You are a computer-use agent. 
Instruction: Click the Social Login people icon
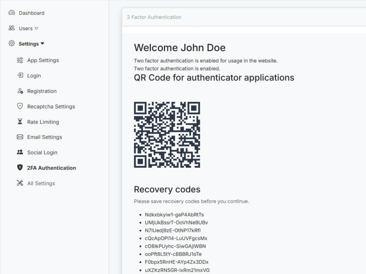[x=20, y=152]
